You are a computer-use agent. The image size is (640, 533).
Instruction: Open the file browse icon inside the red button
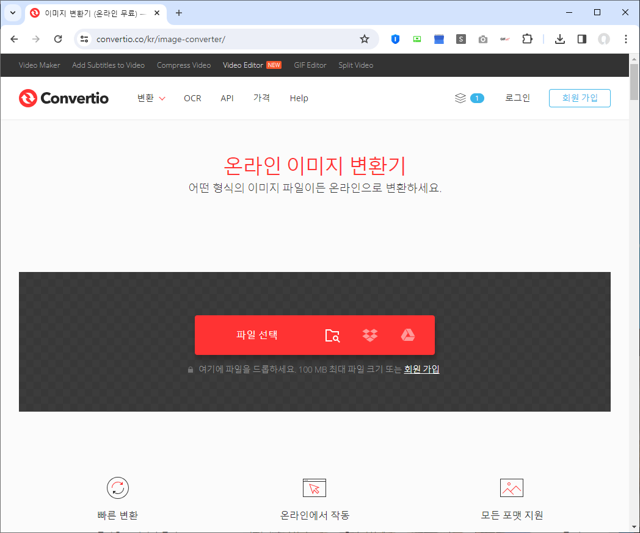tap(332, 335)
